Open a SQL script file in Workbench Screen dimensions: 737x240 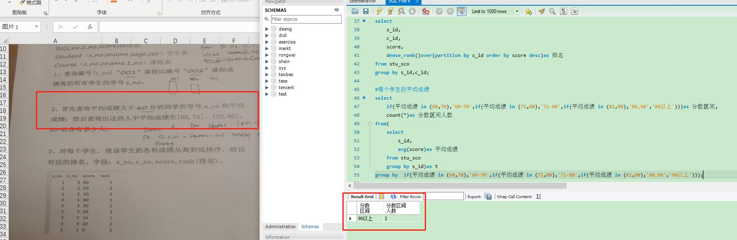click(x=355, y=11)
